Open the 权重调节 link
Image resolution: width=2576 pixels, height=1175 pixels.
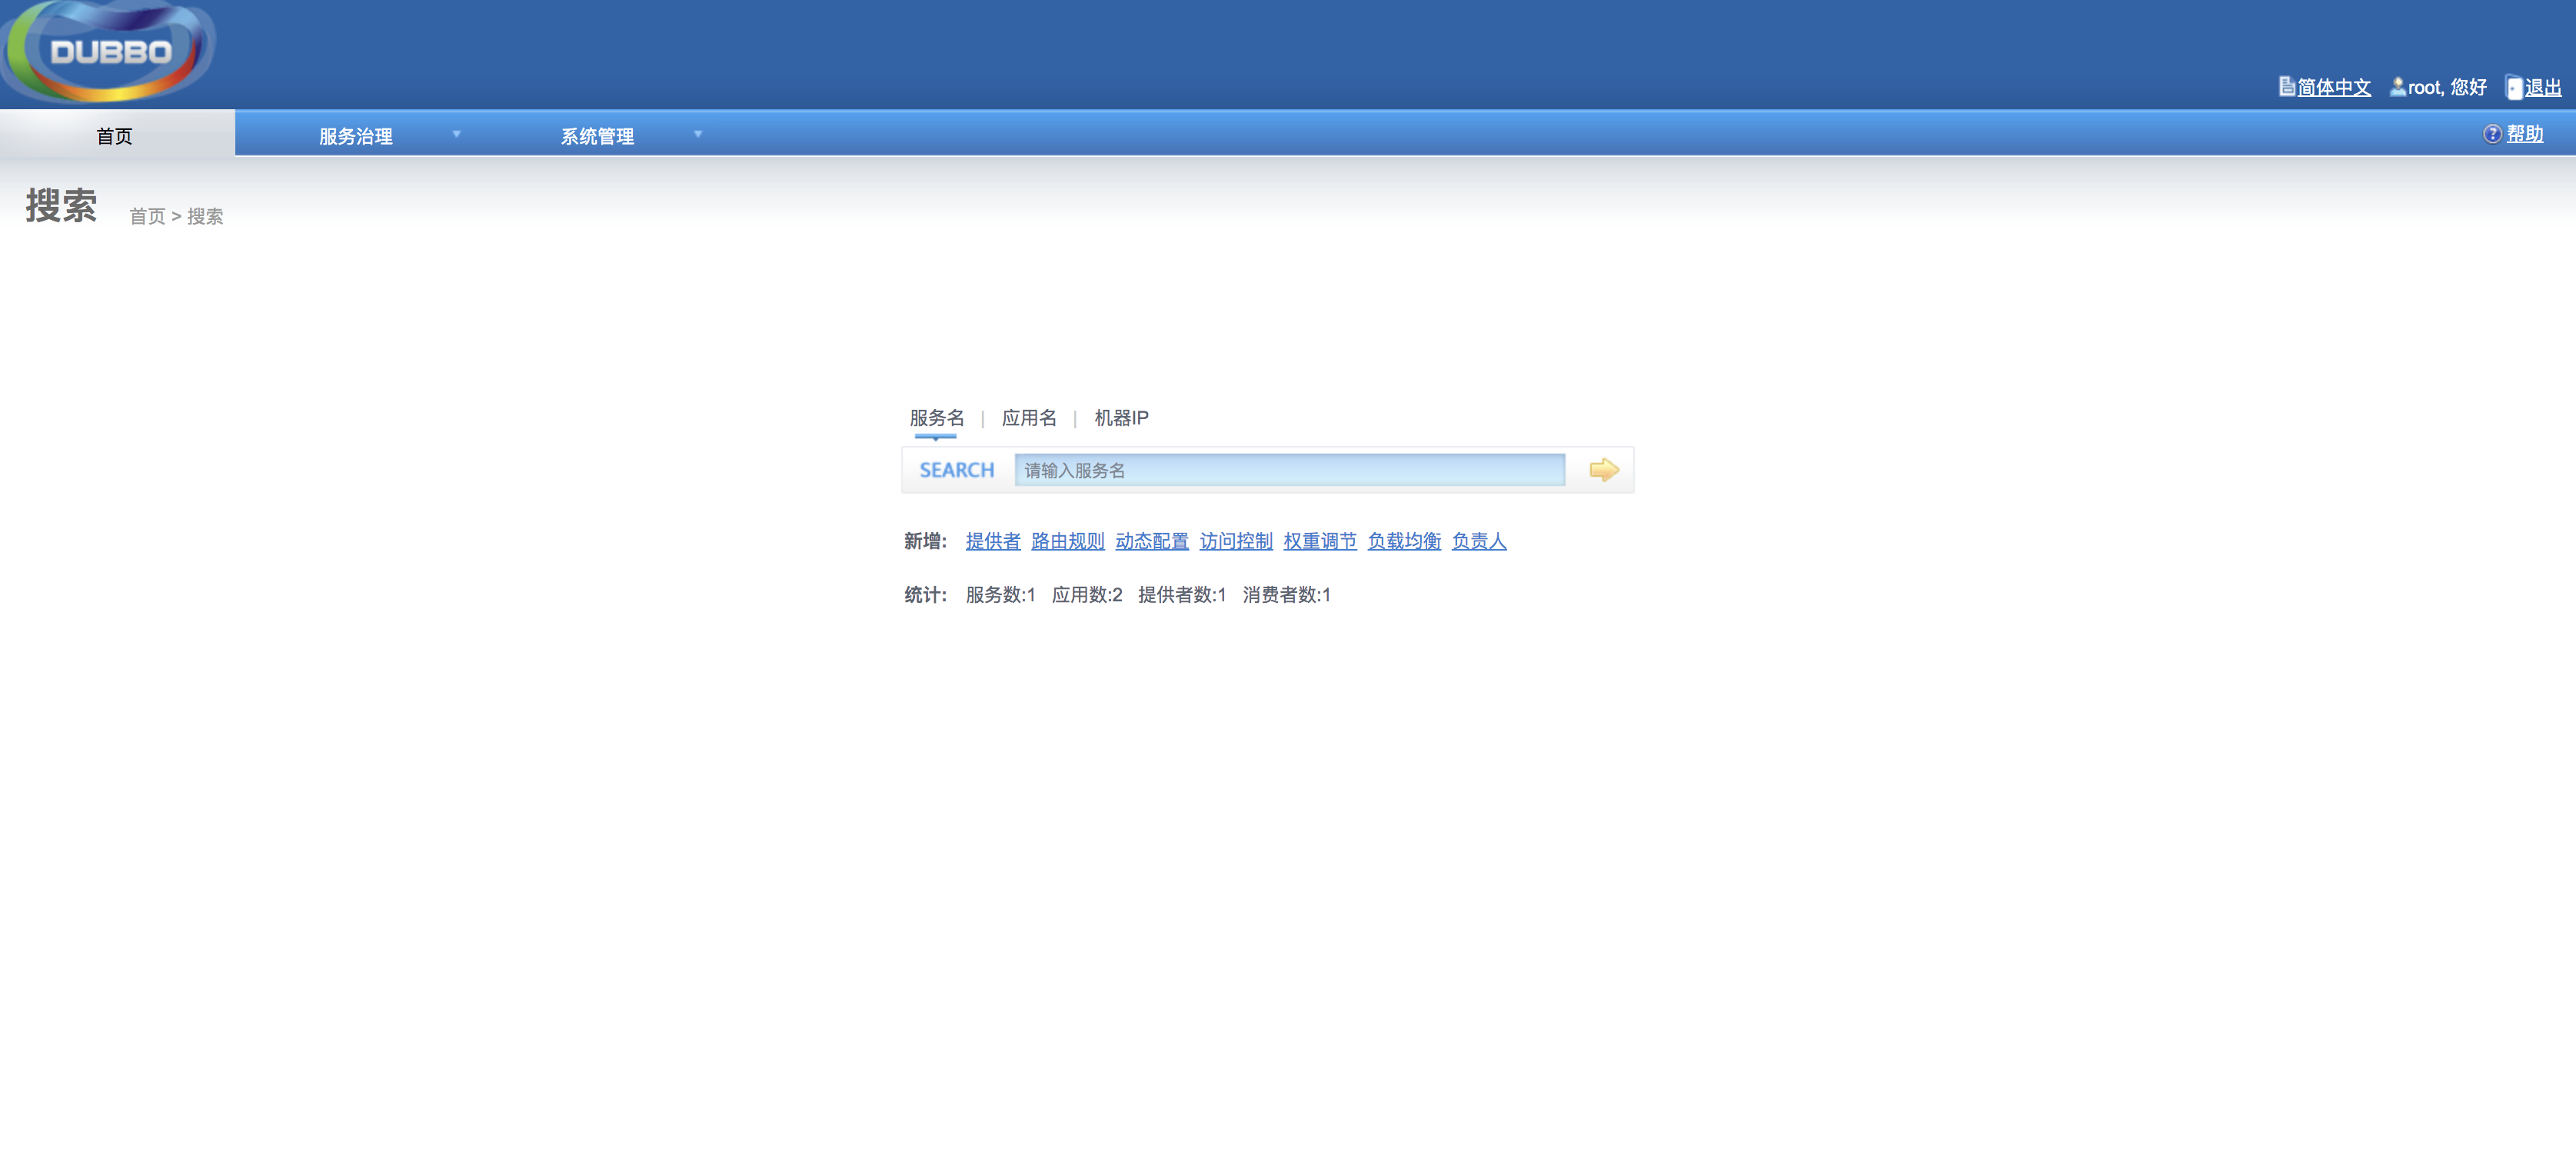1319,541
